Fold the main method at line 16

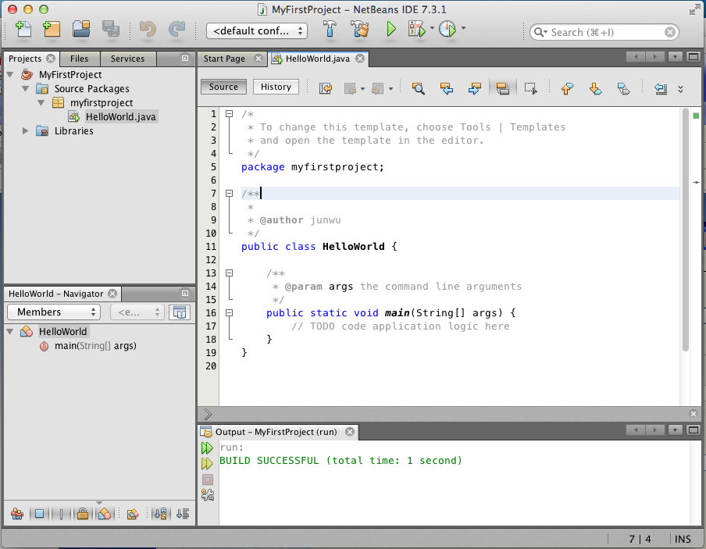[x=229, y=312]
